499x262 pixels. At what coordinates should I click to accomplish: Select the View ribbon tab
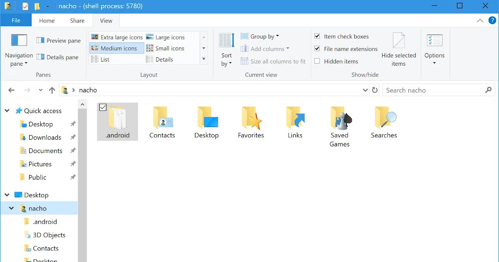point(106,20)
